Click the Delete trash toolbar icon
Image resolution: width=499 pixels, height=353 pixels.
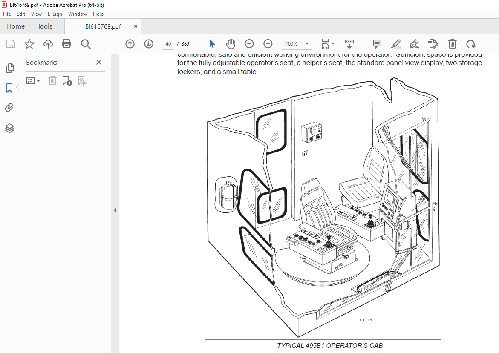(x=452, y=44)
